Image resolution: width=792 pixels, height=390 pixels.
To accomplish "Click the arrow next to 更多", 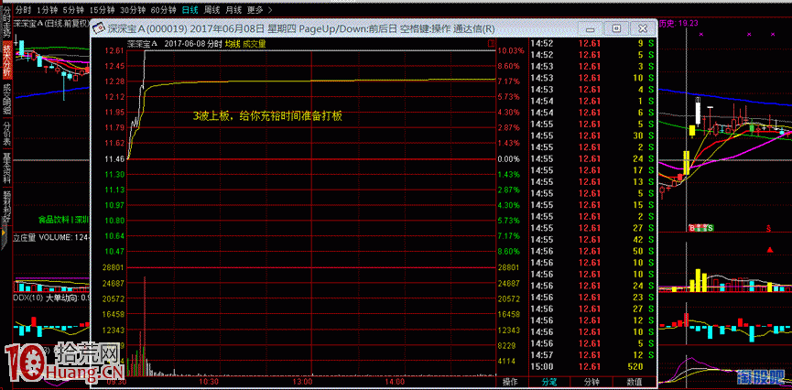I will coord(270,9).
